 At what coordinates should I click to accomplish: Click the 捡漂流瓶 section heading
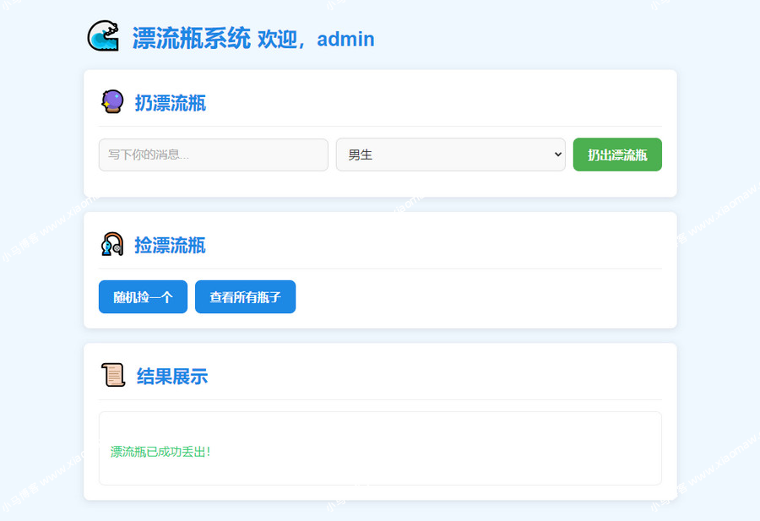[171, 246]
